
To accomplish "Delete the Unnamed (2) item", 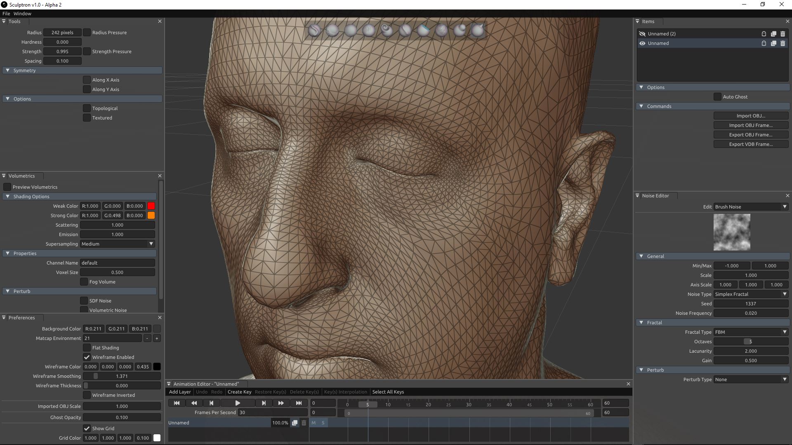I will pyautogui.click(x=783, y=34).
